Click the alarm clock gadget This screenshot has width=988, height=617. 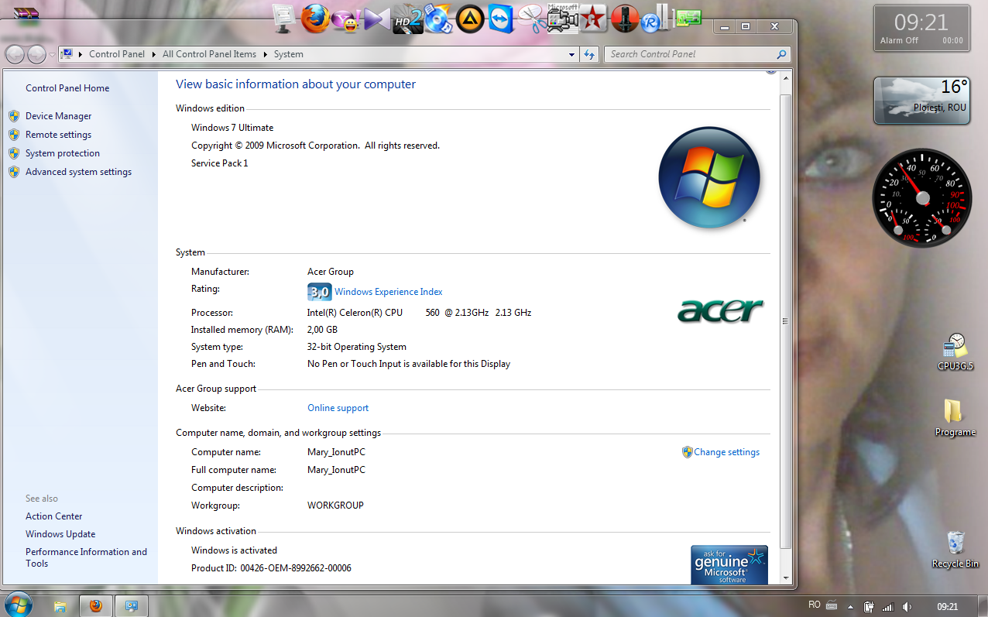tap(921, 28)
